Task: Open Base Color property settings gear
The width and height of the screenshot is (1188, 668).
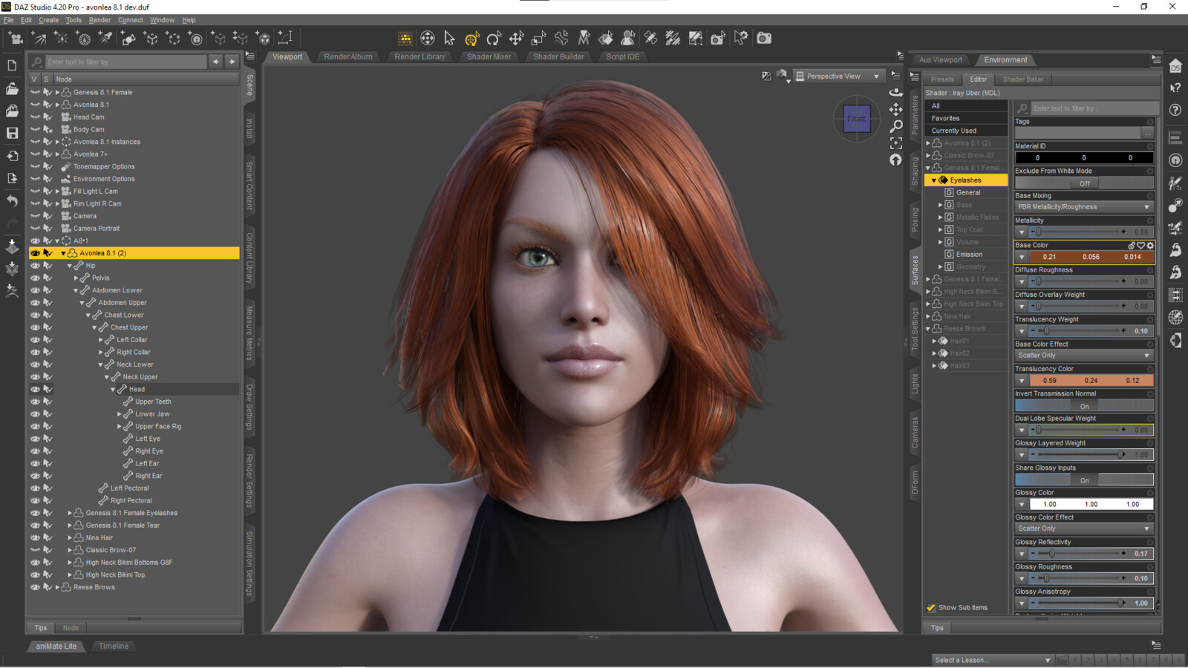Action: pos(1150,246)
